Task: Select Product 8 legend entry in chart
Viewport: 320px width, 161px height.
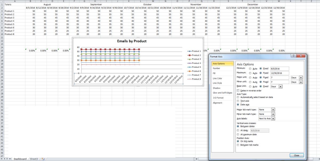Action: tap(194, 79)
